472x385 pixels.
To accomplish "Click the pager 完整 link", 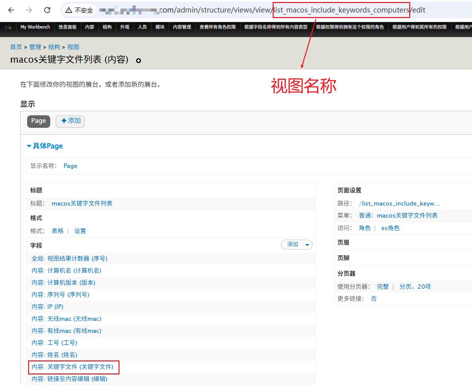I will click(383, 287).
